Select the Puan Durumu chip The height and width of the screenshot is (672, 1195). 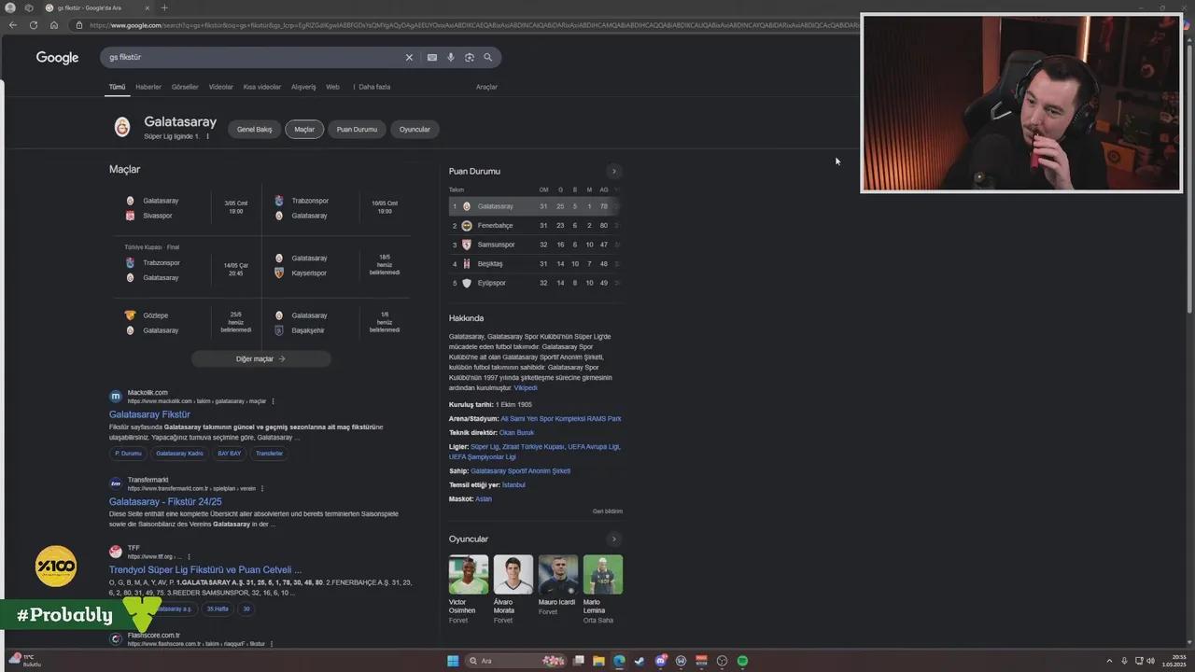point(357,130)
